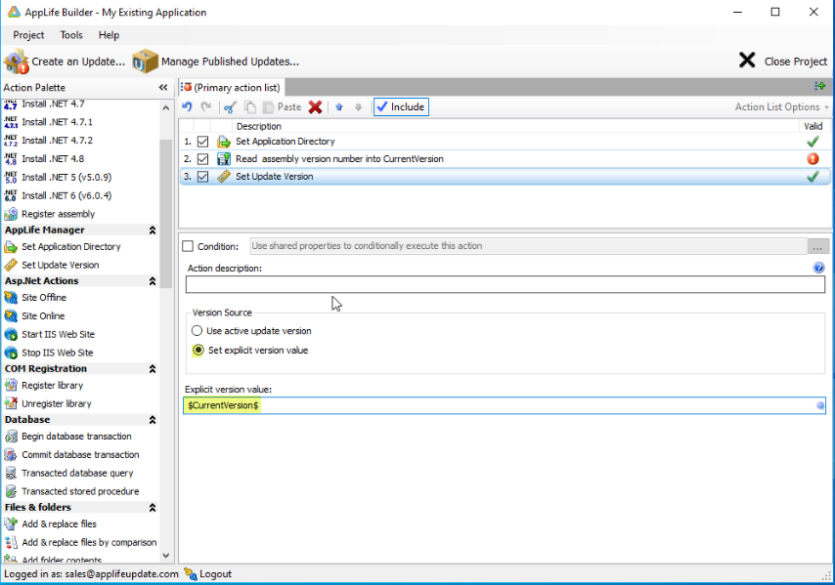Viewport: 835px width, 585px height.
Task: Click the palette scrollbar down arrow
Action: pos(165,556)
